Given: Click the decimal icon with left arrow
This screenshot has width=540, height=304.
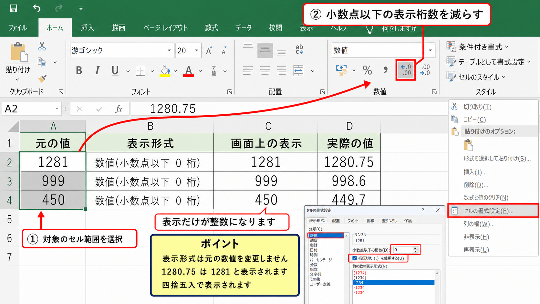Looking at the screenshot, I should click(x=406, y=70).
